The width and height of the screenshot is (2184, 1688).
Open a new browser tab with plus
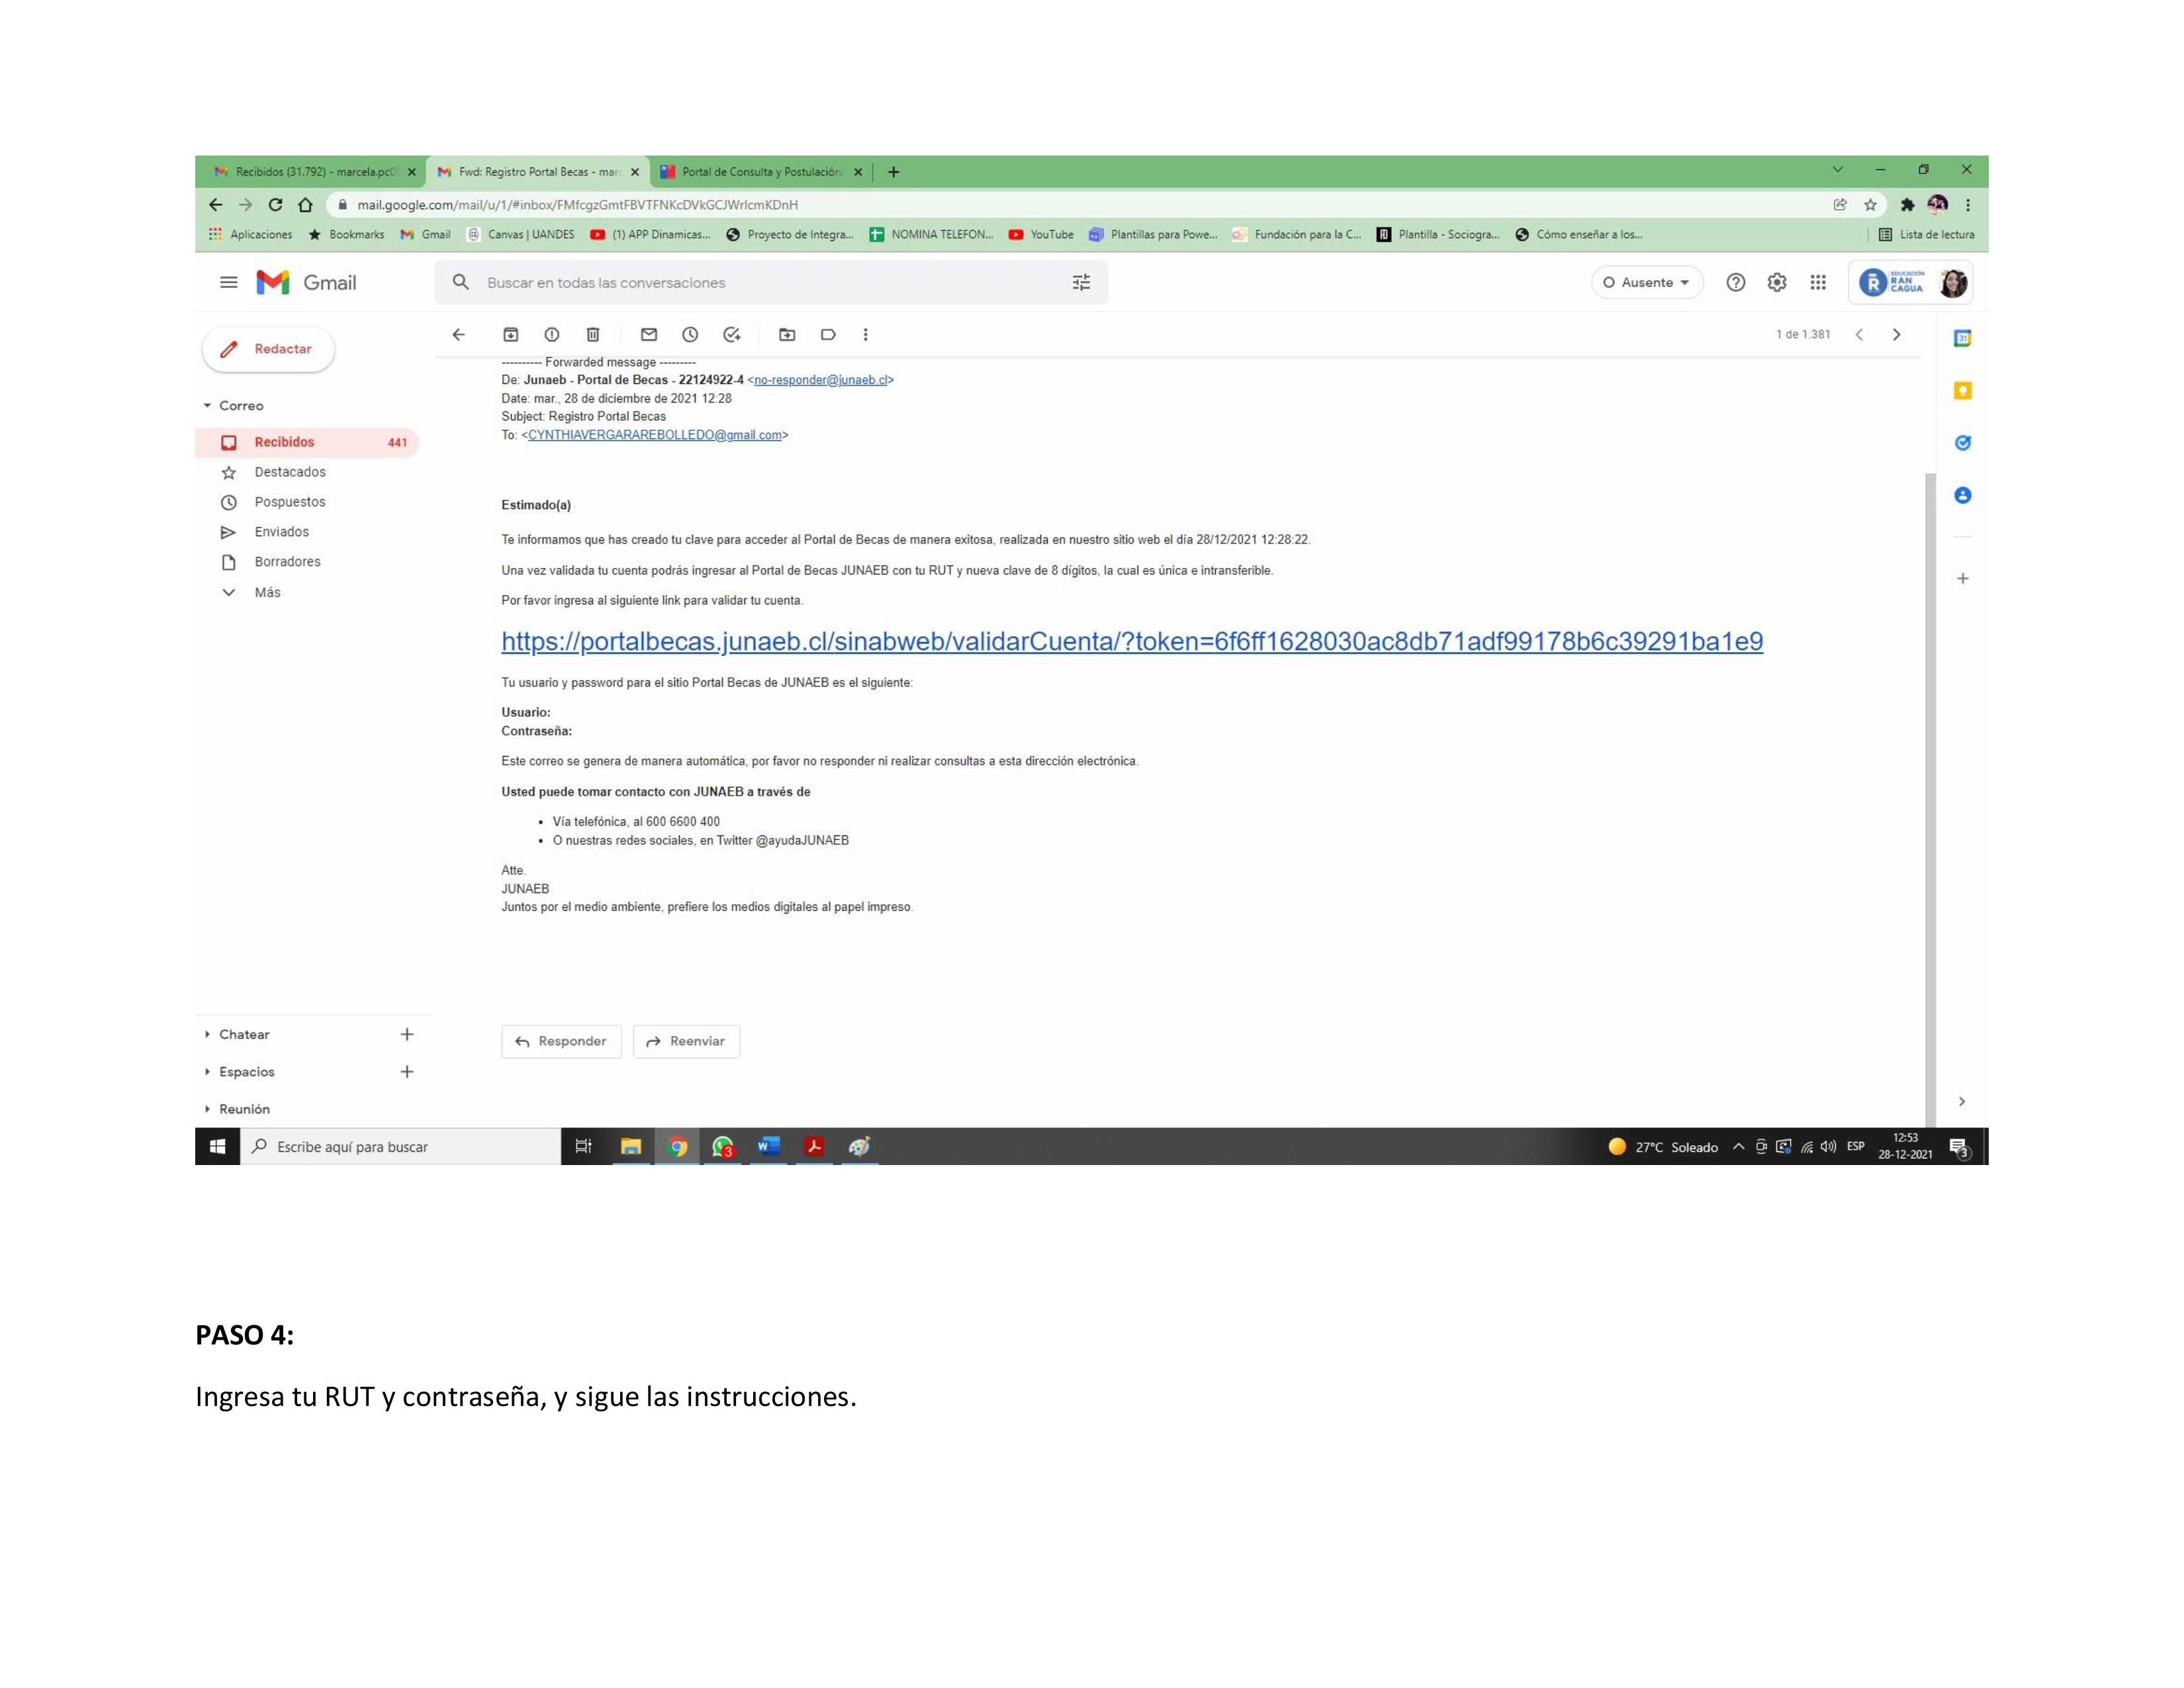pyautogui.click(x=893, y=172)
